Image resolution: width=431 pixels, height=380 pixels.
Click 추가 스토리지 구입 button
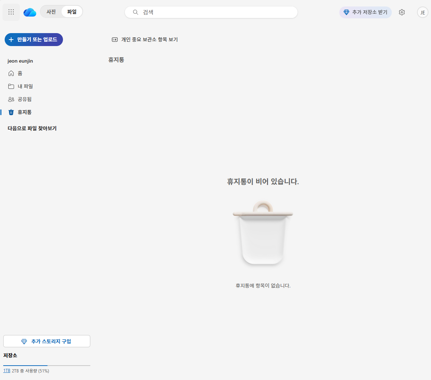[47, 341]
